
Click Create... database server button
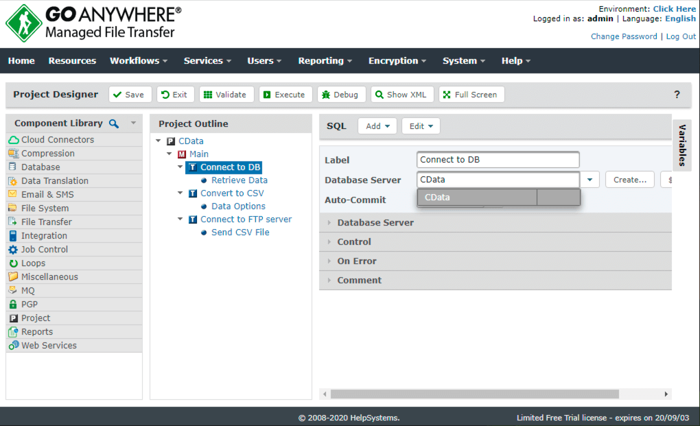[630, 180]
